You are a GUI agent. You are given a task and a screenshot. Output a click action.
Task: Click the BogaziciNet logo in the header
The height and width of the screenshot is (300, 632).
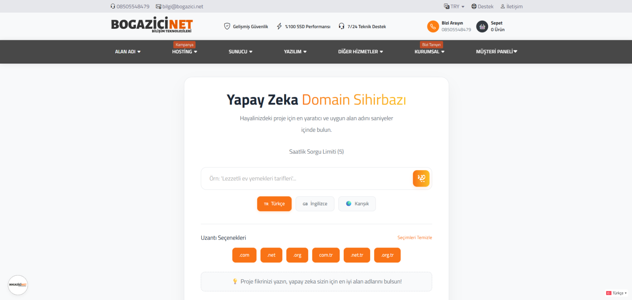click(x=152, y=25)
